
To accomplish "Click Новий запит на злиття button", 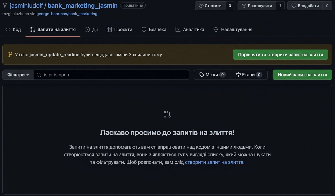I will (302, 75).
